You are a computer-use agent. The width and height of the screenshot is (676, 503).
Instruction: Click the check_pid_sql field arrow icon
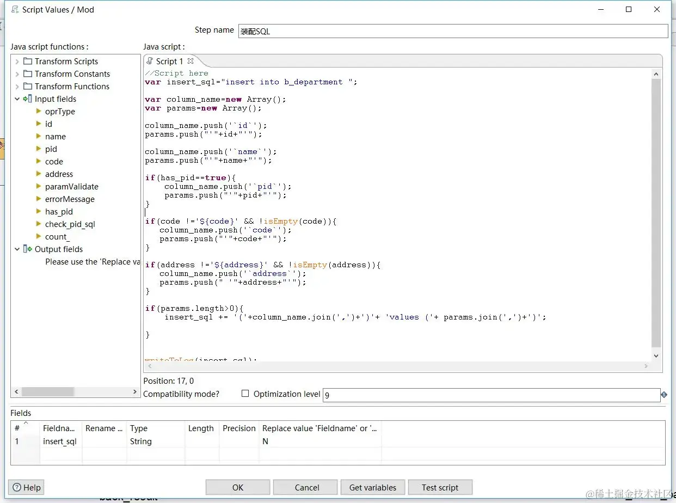coord(39,224)
